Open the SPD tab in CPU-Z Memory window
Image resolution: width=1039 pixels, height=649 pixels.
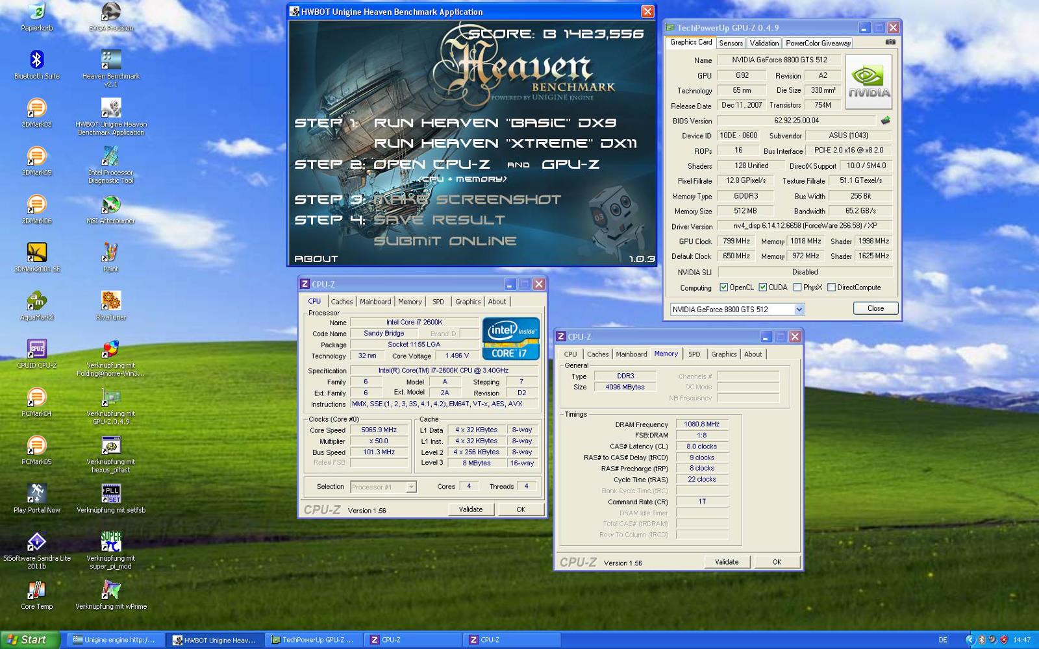tap(694, 354)
